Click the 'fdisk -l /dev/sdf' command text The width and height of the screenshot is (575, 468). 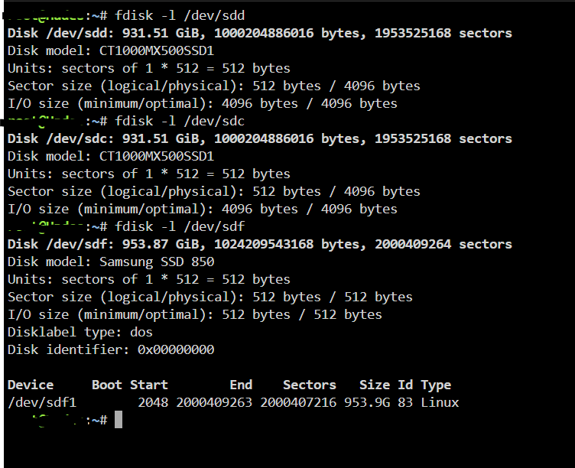tap(180, 226)
